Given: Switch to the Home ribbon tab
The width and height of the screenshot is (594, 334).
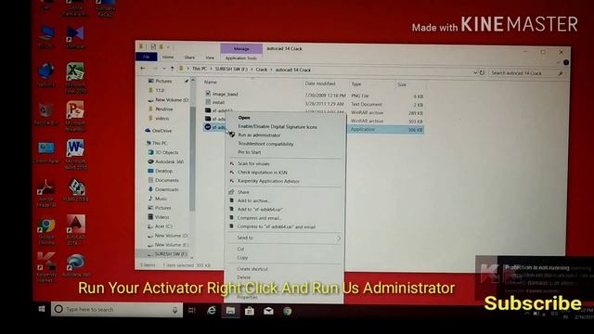Looking at the screenshot, I should (x=168, y=58).
